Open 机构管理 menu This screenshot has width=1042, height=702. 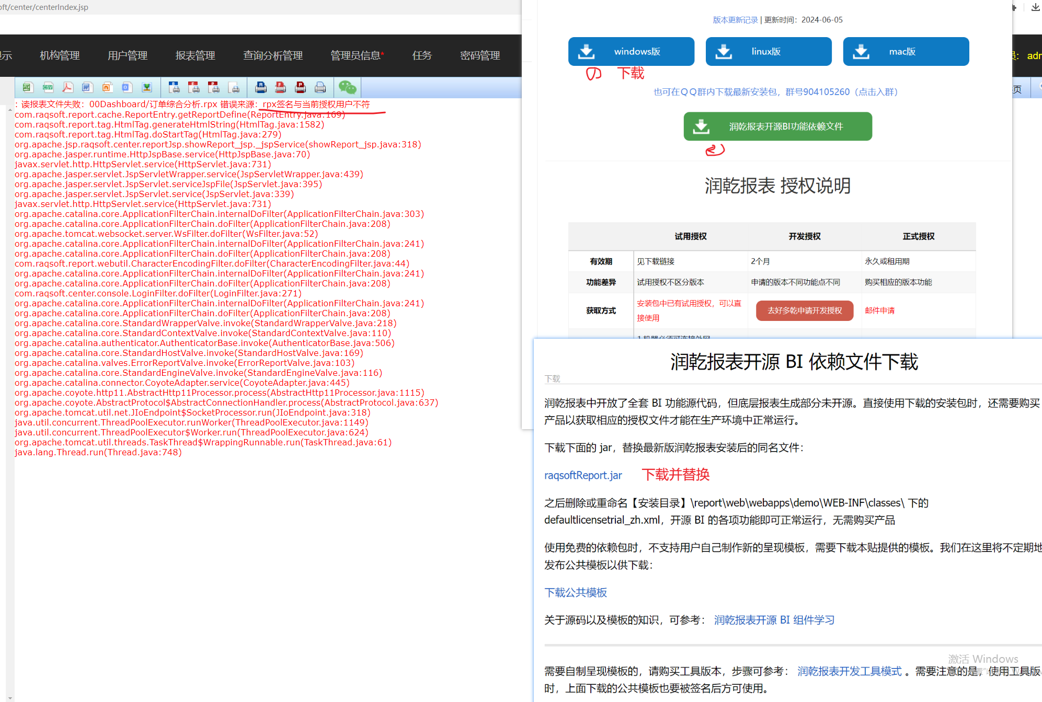[60, 55]
